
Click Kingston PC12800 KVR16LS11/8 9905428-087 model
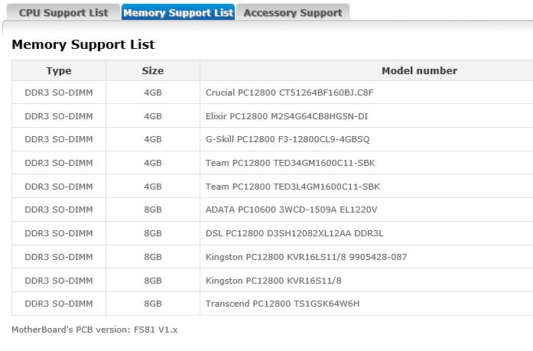pyautogui.click(x=306, y=257)
